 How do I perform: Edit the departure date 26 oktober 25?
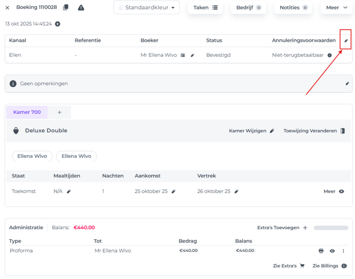click(x=236, y=192)
